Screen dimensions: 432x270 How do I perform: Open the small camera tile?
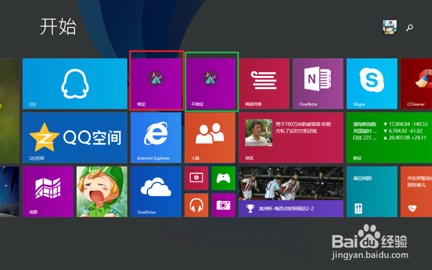(223, 205)
